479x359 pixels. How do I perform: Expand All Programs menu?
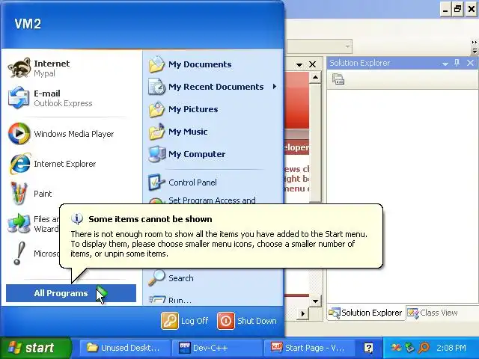[x=71, y=293]
